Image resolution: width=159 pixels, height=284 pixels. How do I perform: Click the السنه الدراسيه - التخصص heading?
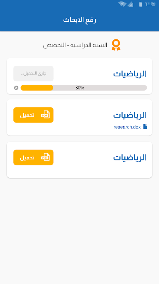click(x=75, y=45)
